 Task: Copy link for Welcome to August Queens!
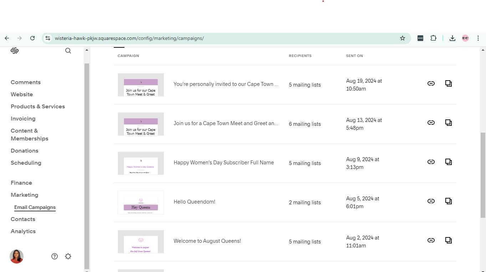click(x=431, y=240)
